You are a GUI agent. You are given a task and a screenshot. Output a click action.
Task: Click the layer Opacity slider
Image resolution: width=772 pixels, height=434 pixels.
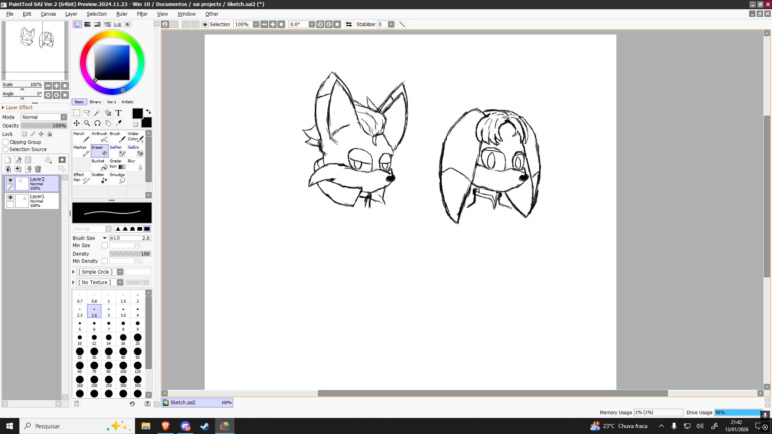coord(44,126)
